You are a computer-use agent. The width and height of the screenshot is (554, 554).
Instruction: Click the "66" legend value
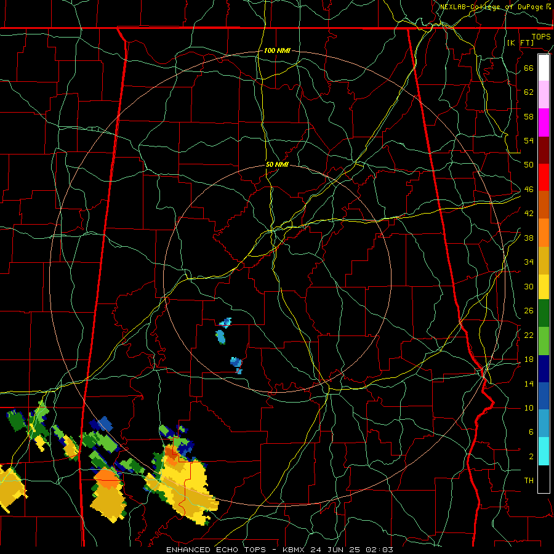[529, 68]
